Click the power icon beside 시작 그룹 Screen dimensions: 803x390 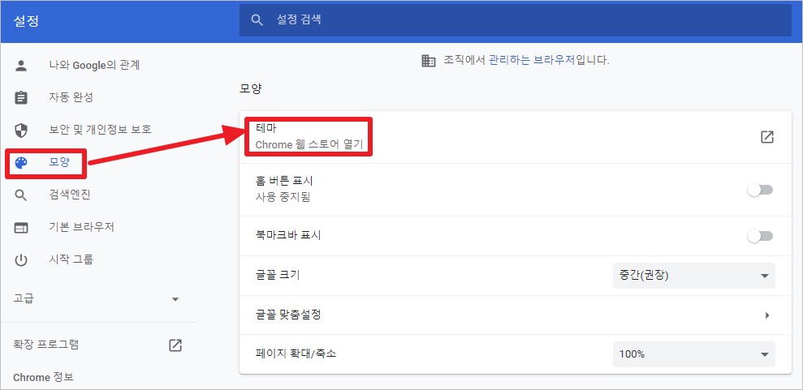[21, 260]
